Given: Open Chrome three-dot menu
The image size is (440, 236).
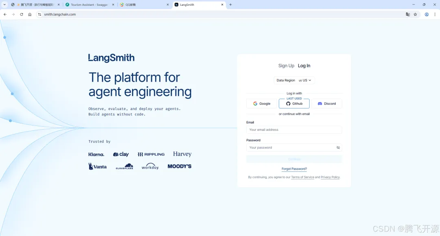Looking at the screenshot, I should 435,14.
